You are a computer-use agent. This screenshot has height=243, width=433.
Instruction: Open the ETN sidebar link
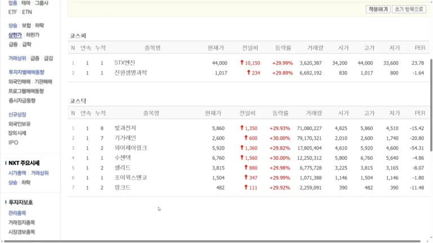27,12
